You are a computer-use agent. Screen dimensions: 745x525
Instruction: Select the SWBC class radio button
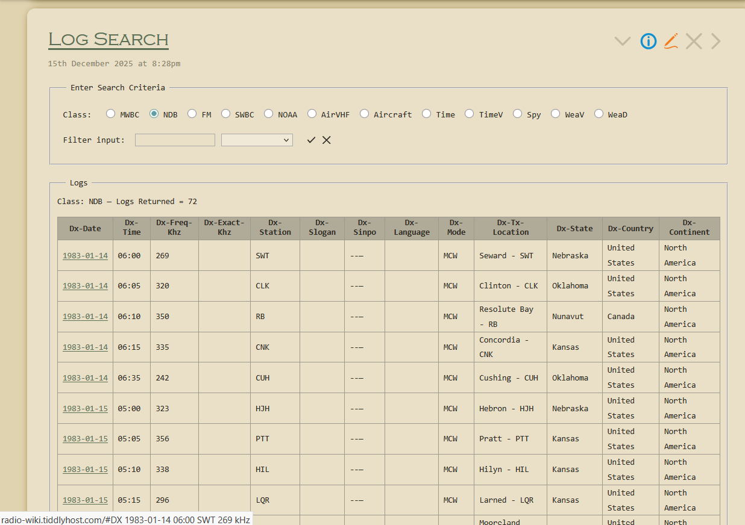tap(225, 114)
